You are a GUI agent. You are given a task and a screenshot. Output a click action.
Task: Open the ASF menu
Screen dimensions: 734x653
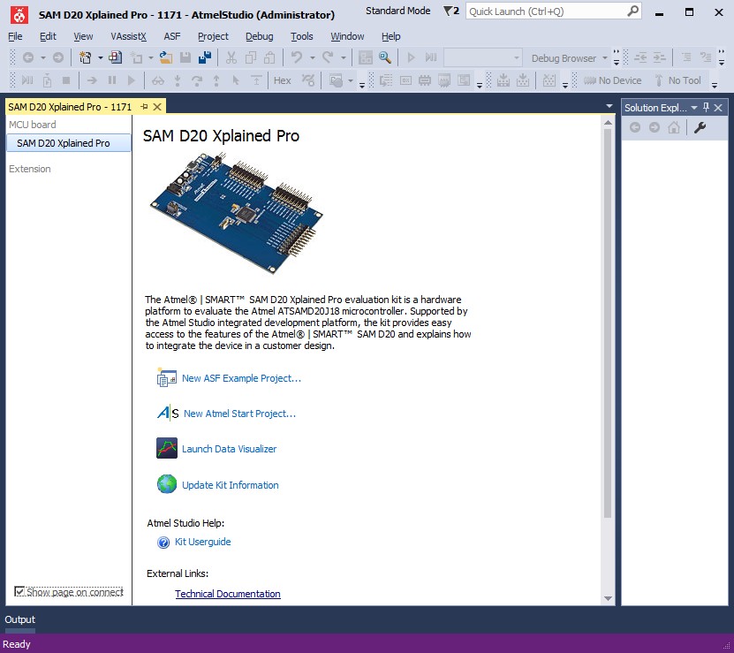click(172, 36)
